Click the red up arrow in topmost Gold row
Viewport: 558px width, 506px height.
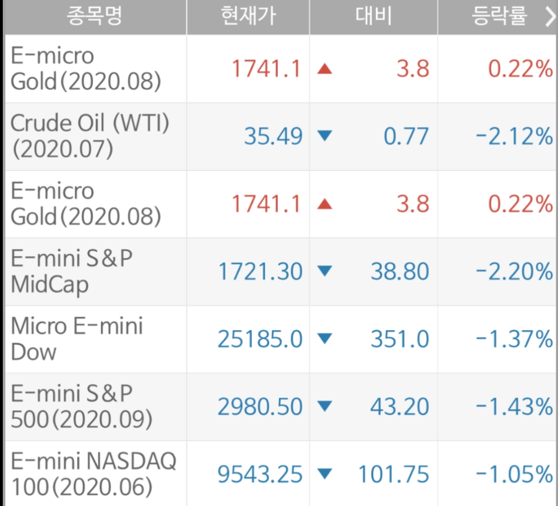coord(324,69)
